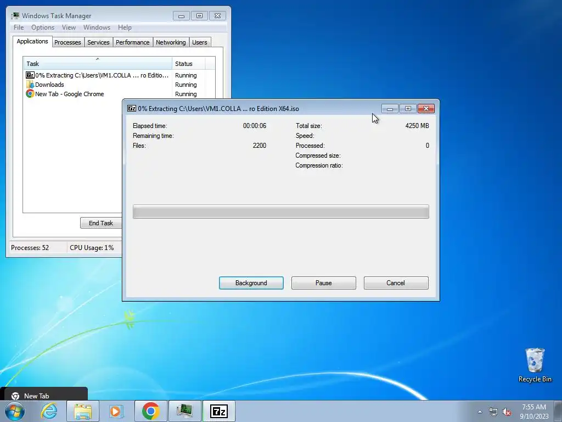Click the 'Remaining time:' label
Screen dimensions: 562x422
click(x=153, y=136)
